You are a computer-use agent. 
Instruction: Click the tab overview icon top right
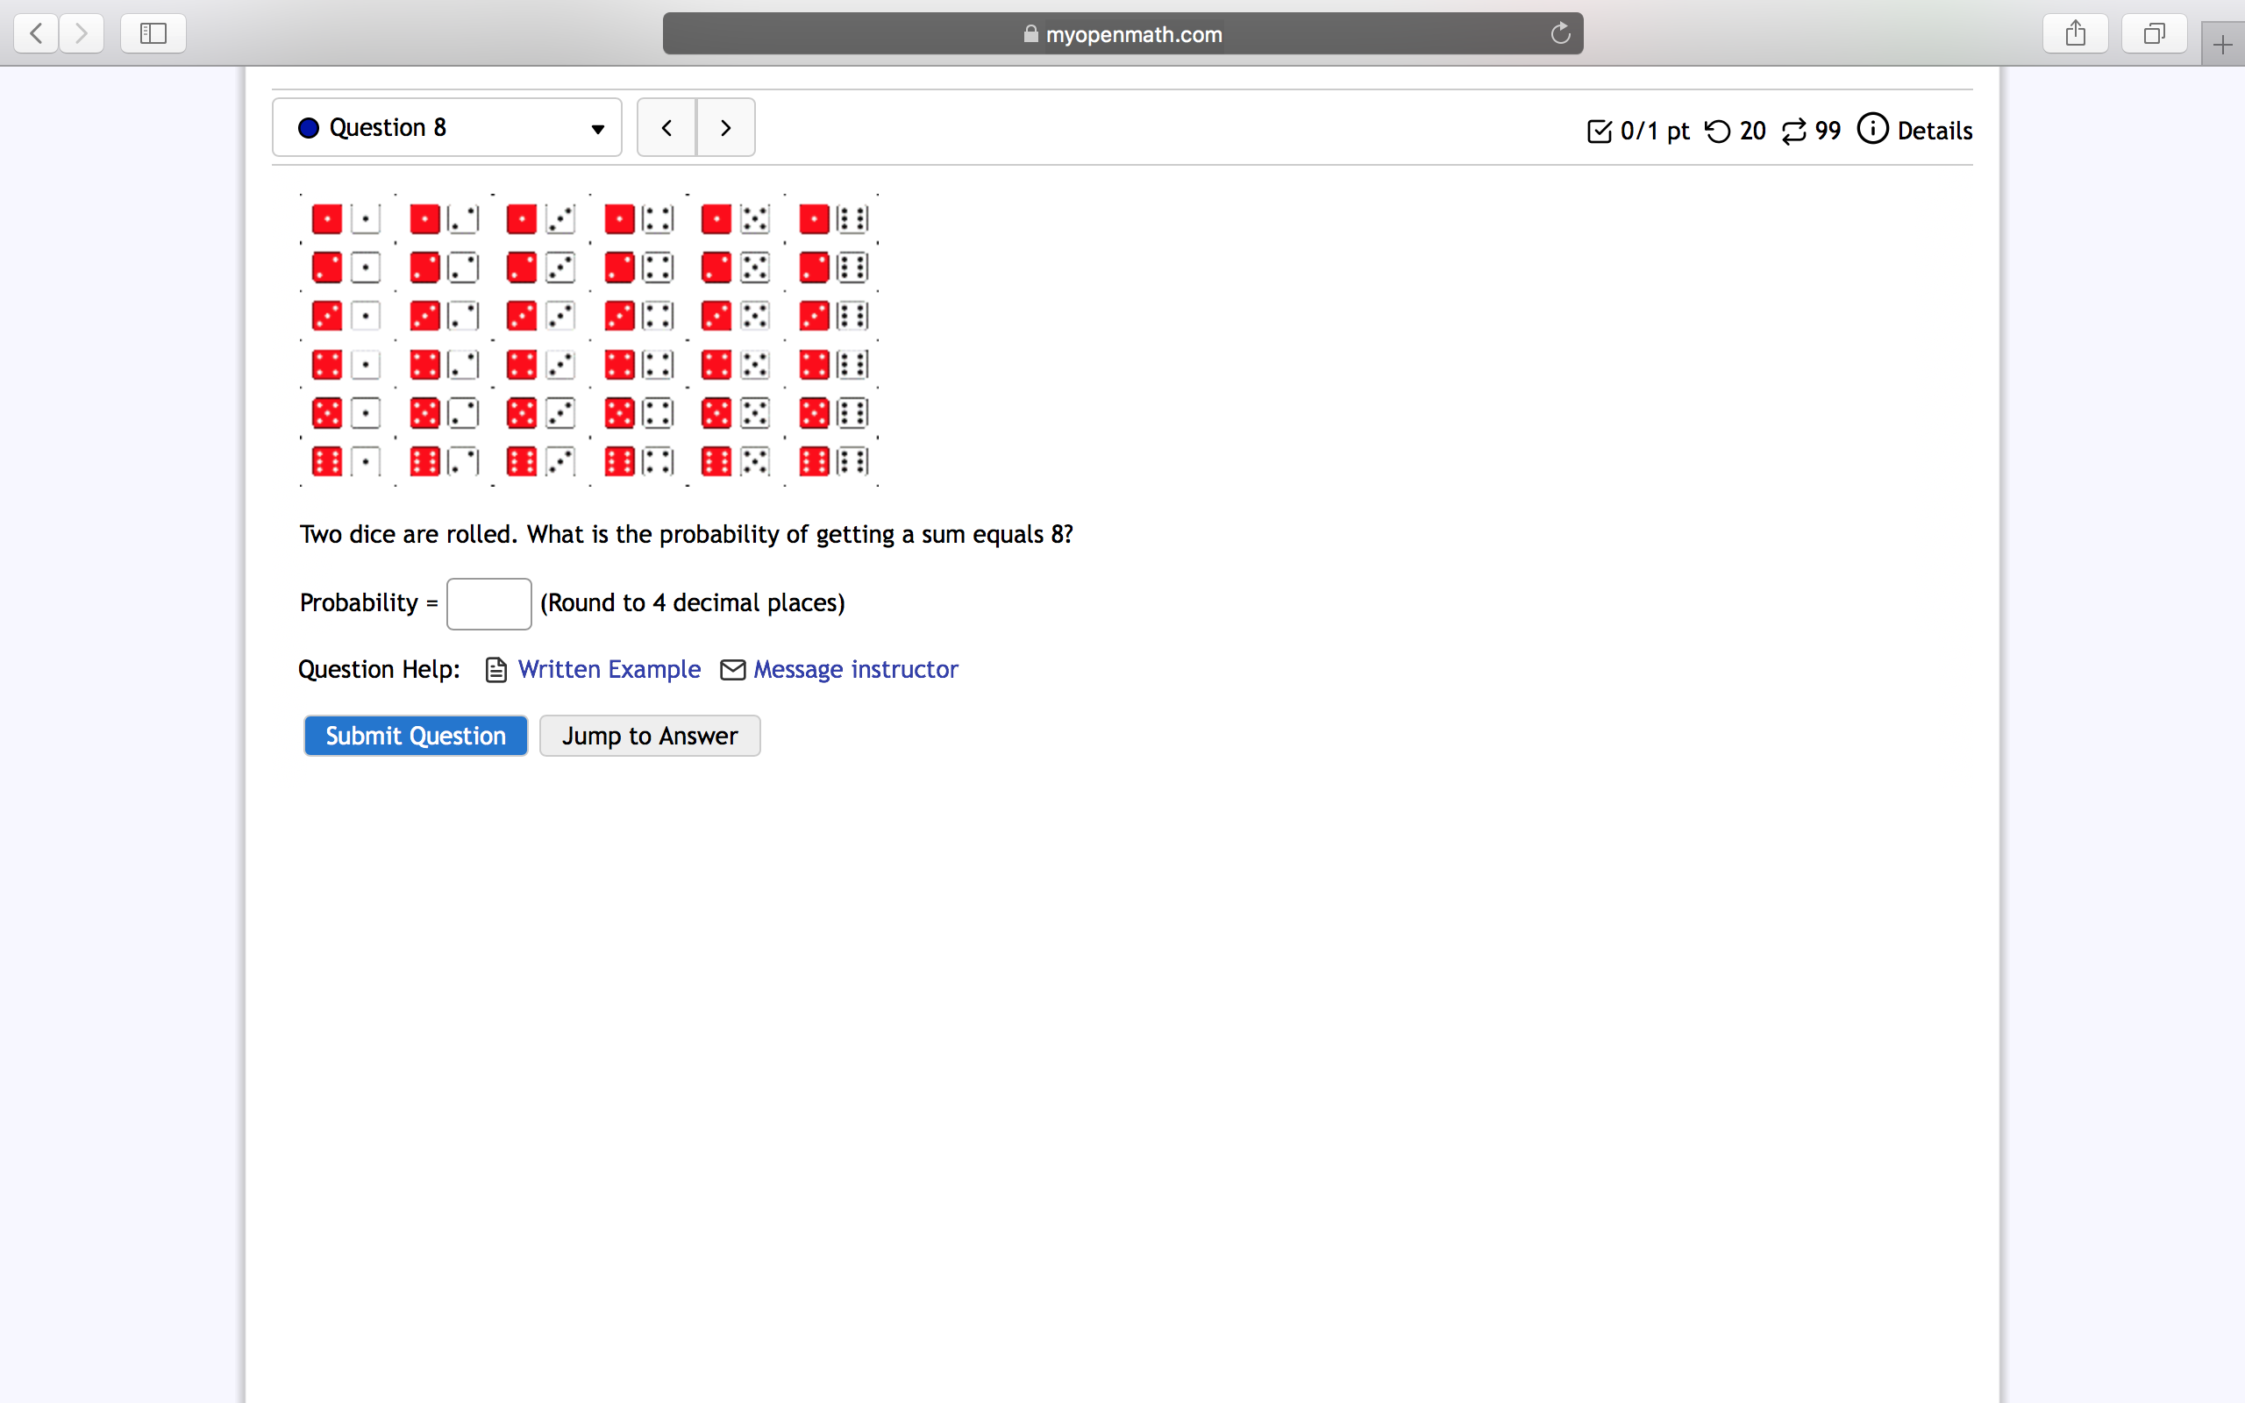click(x=2154, y=32)
